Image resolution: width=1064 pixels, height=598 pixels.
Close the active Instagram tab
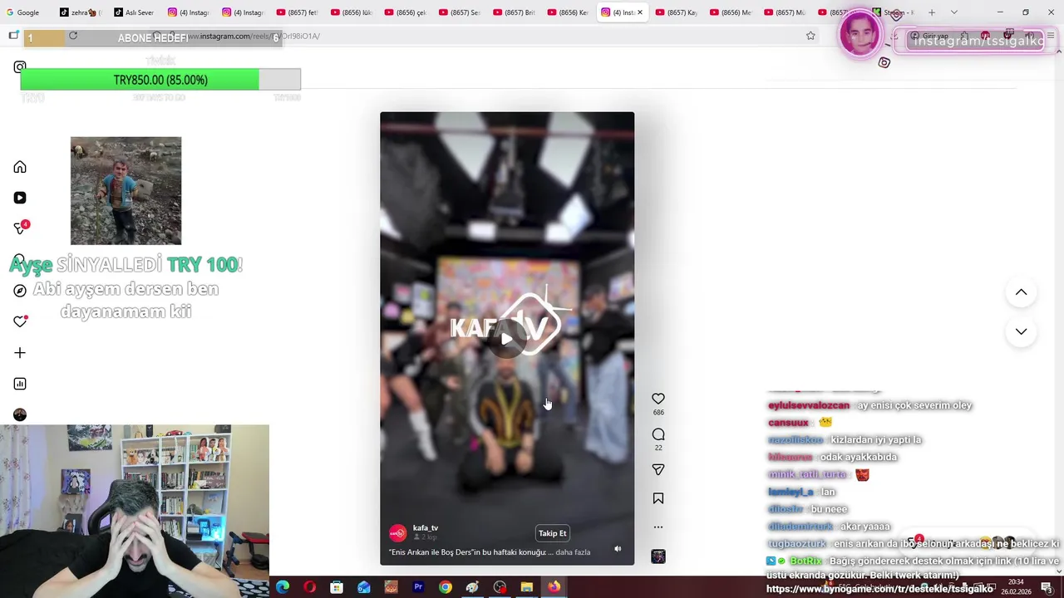coord(639,12)
